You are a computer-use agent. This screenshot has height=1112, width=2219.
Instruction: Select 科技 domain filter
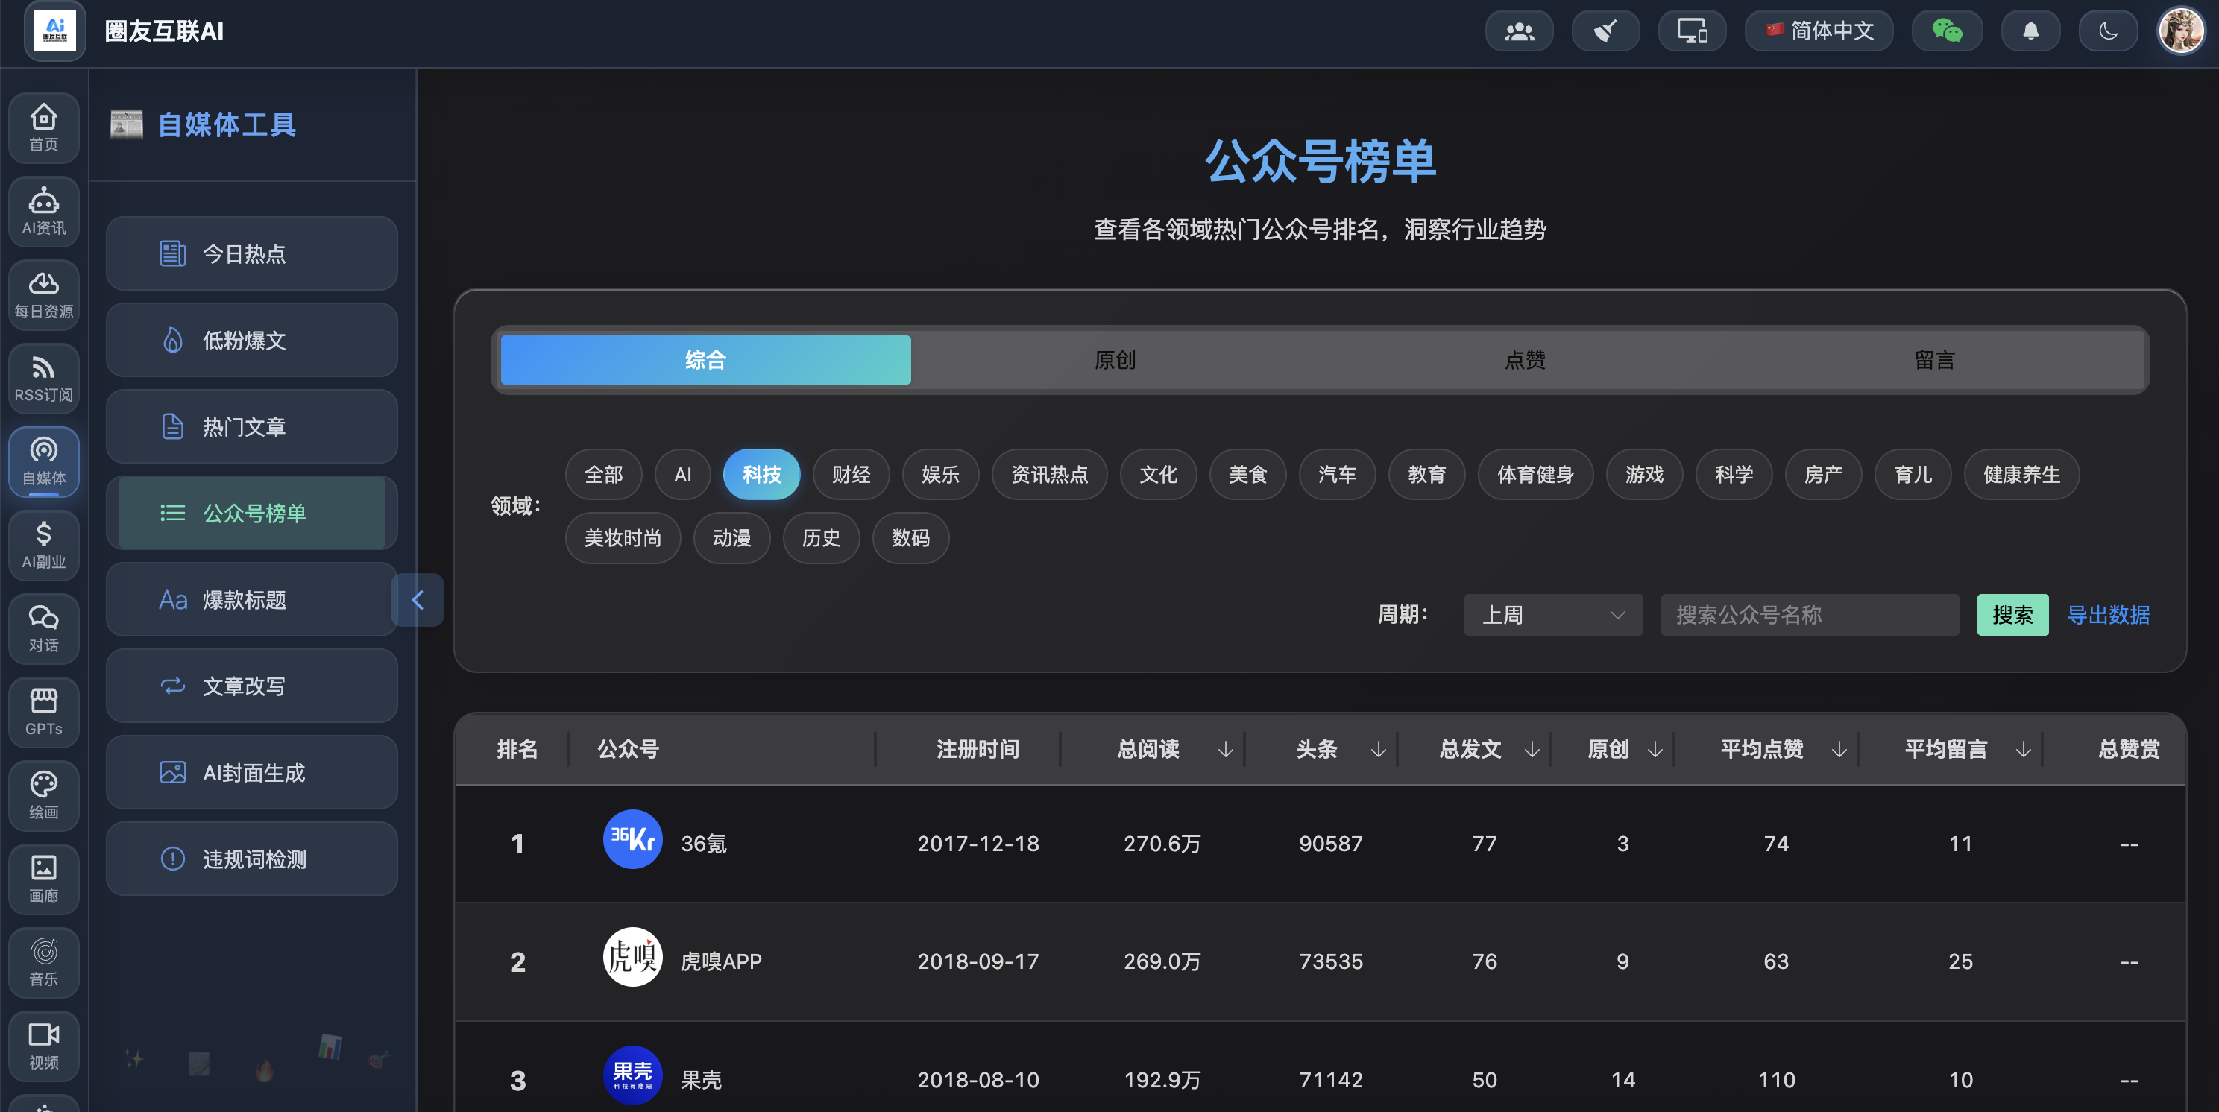point(761,475)
